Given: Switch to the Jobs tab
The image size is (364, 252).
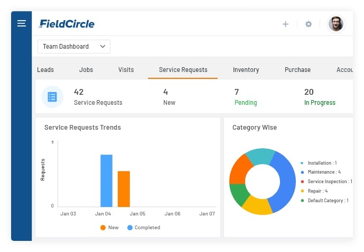Looking at the screenshot, I should pyautogui.click(x=86, y=69).
